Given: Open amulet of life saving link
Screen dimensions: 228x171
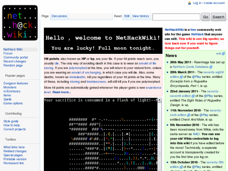Looking at the screenshot, I should coord(147,63).
